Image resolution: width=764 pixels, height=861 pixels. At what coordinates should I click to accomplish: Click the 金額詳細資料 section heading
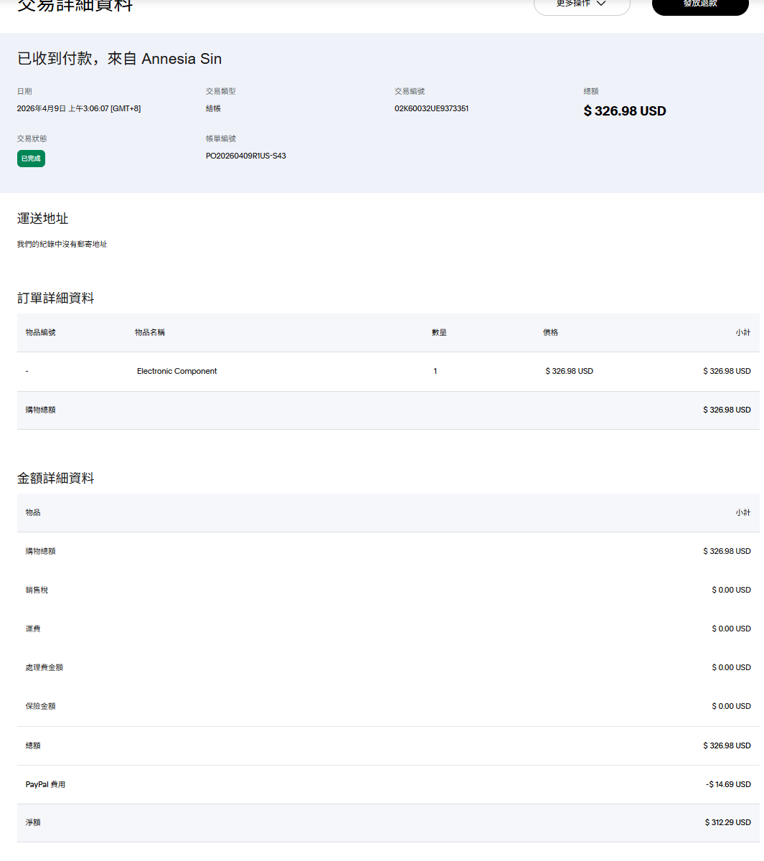click(x=55, y=478)
